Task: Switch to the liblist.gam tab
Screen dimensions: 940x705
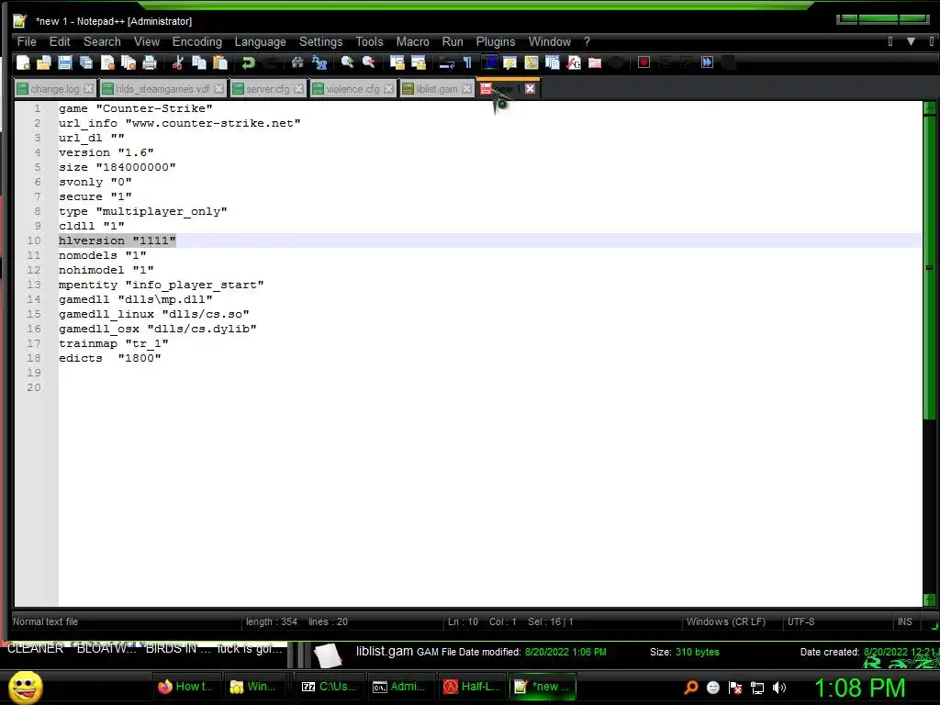Action: click(x=436, y=89)
